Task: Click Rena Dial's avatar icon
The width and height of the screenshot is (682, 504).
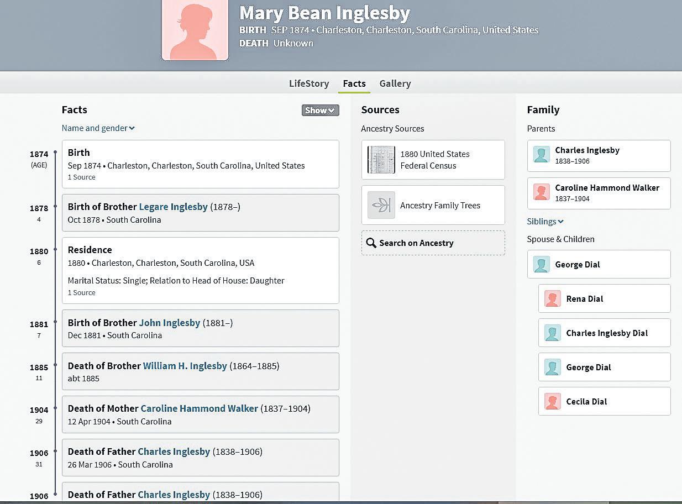Action: point(553,298)
